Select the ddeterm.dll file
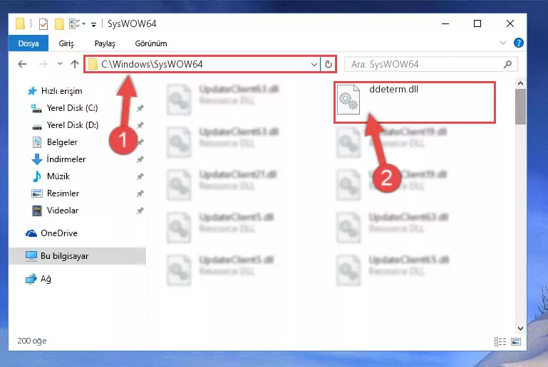 [x=415, y=102]
